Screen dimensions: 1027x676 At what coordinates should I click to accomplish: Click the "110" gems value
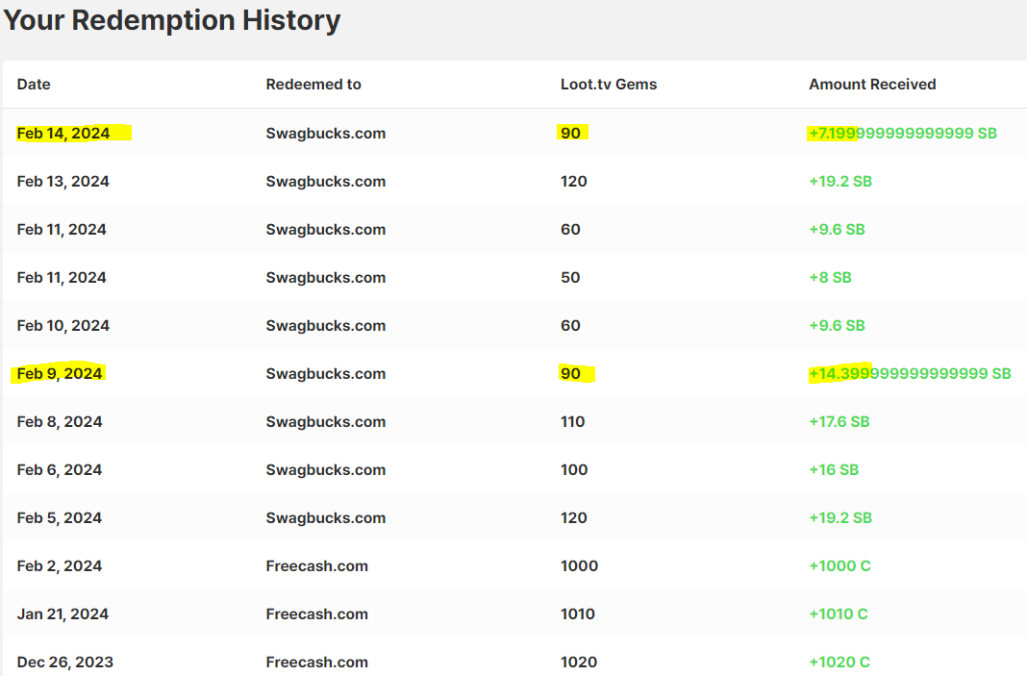click(x=572, y=422)
